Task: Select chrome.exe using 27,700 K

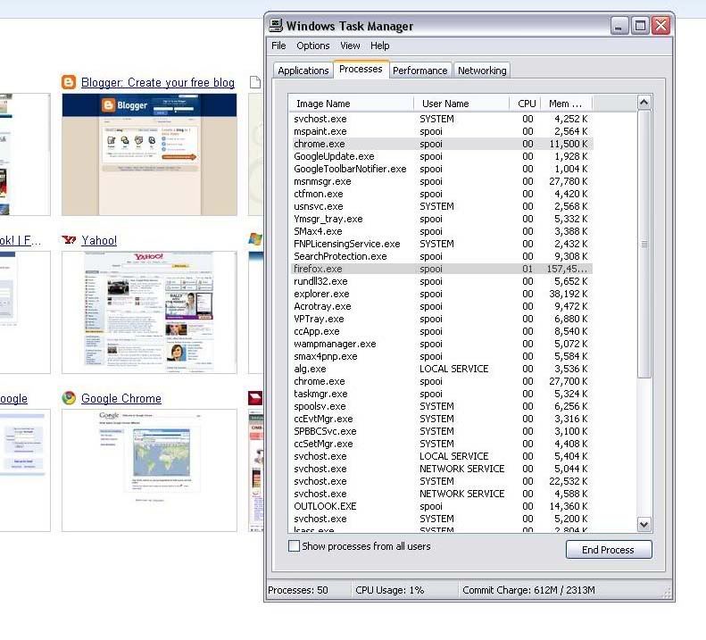Action: pyautogui.click(x=441, y=381)
